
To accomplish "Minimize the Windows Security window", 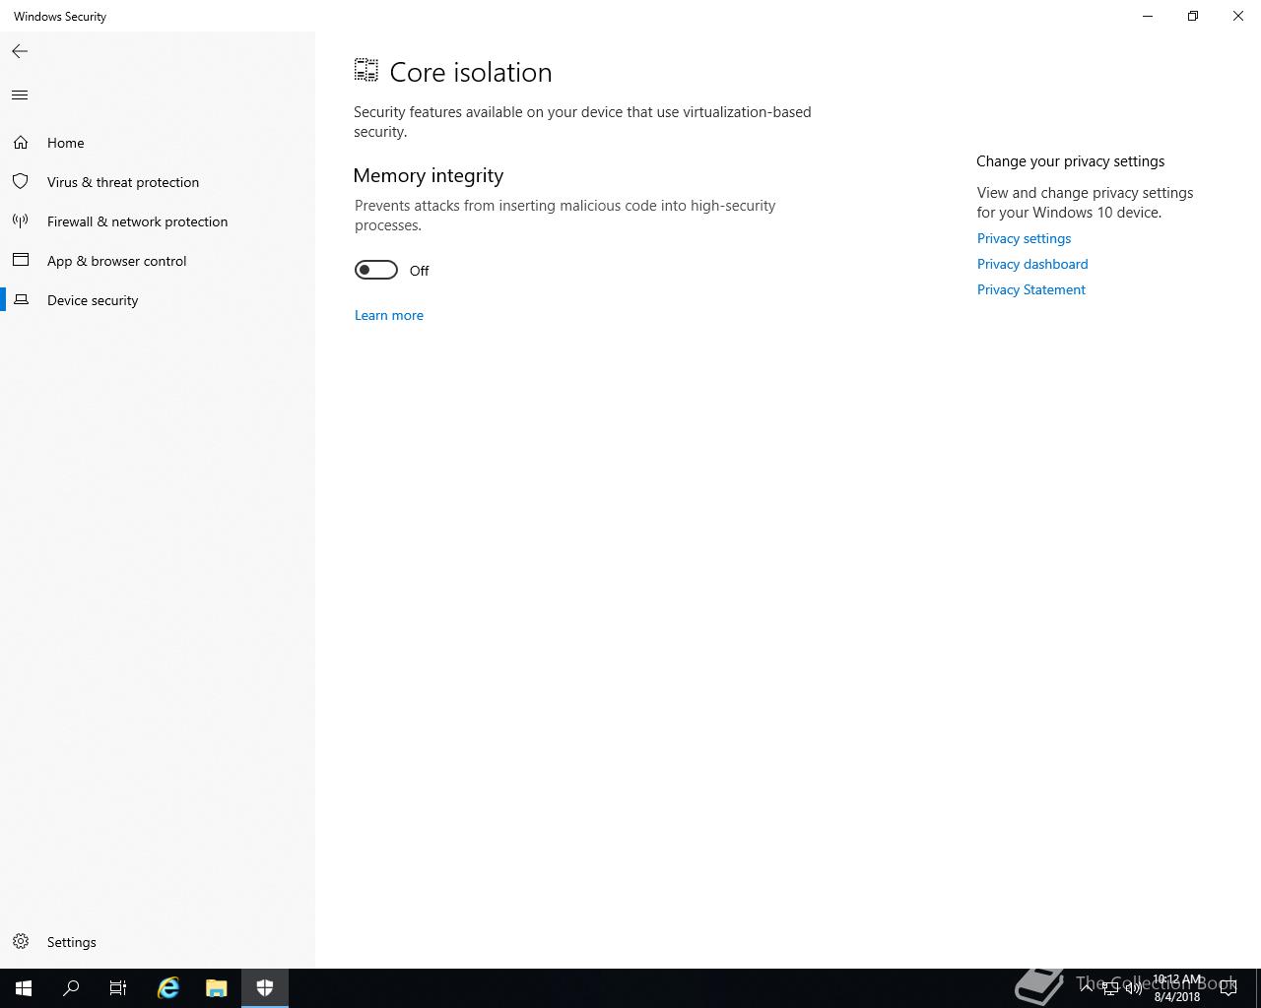I will (x=1148, y=16).
